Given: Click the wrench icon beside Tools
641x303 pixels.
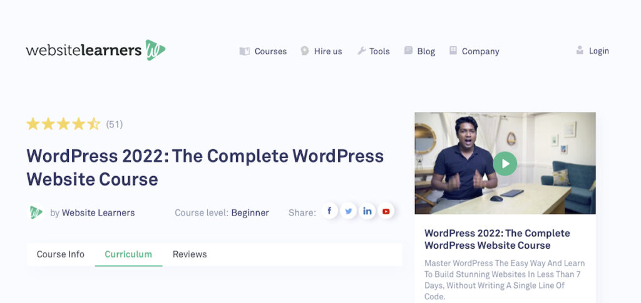Looking at the screenshot, I should pos(361,51).
